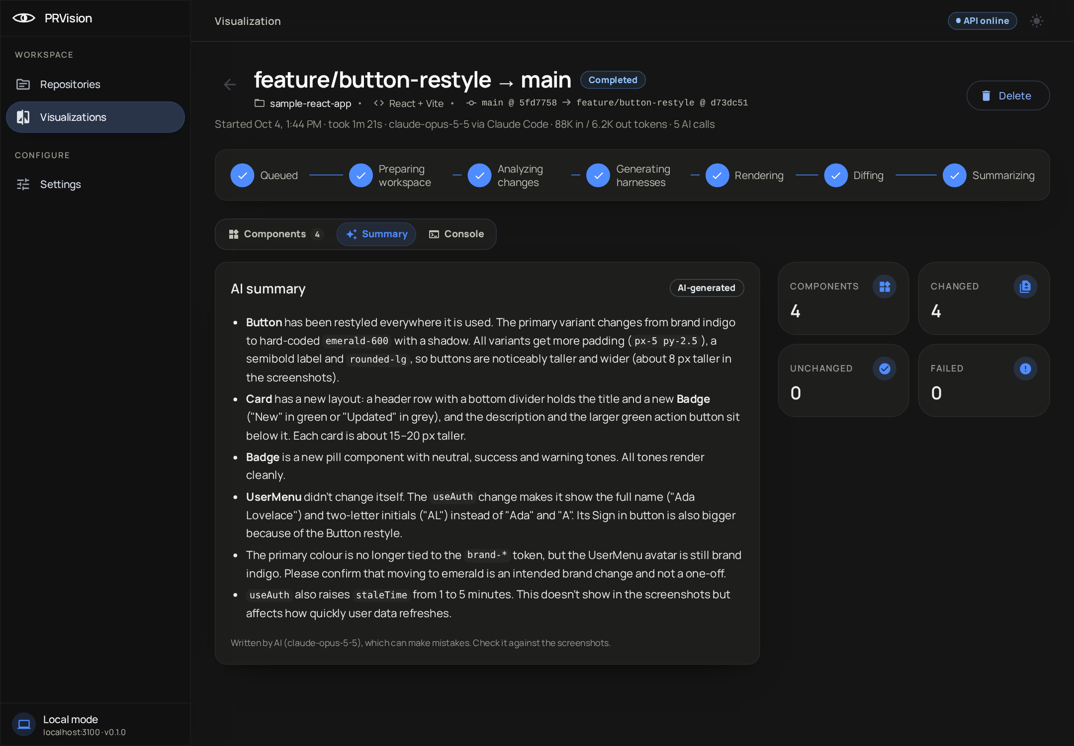Click 'main @ 5fd7758' commit text

tap(519, 103)
